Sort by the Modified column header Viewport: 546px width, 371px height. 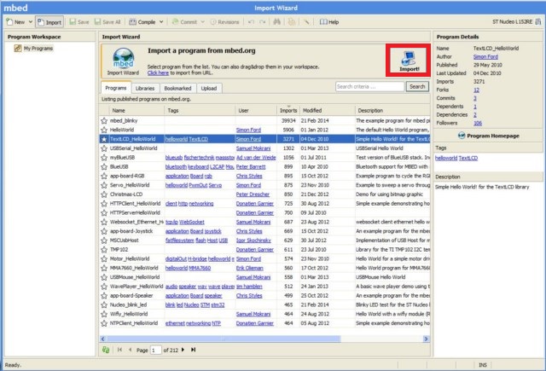[x=328, y=110]
